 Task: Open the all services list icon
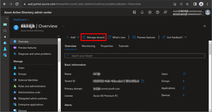click(x=5, y=30)
